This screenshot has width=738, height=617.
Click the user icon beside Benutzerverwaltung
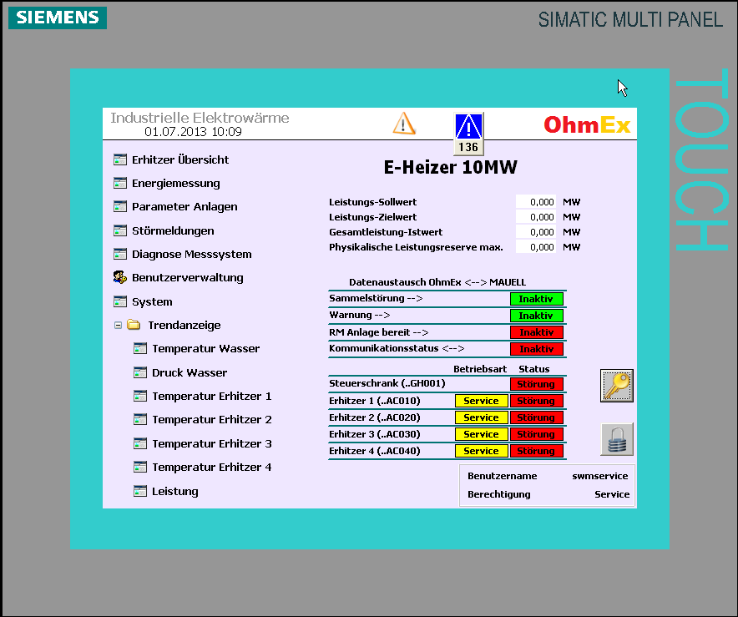tap(120, 277)
